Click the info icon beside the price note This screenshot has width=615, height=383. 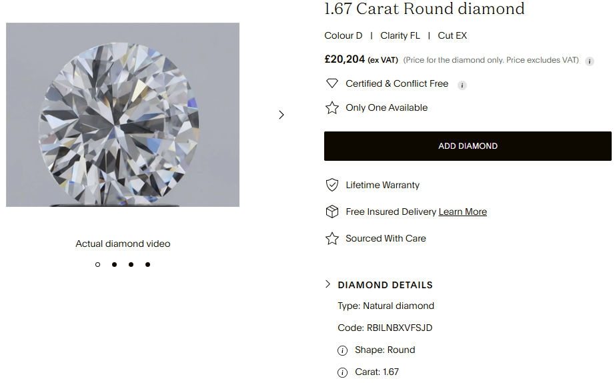590,61
